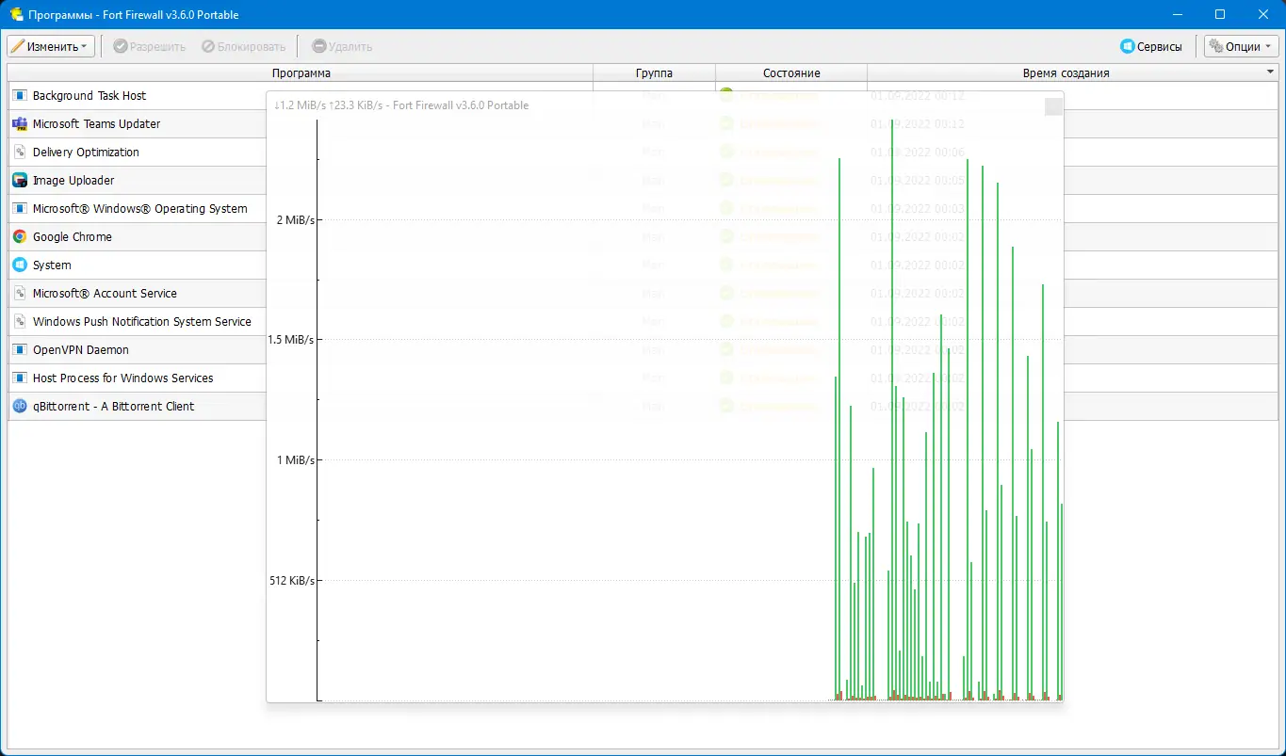This screenshot has height=756, width=1286.
Task: Sort by the Программа column header
Action: click(x=301, y=72)
